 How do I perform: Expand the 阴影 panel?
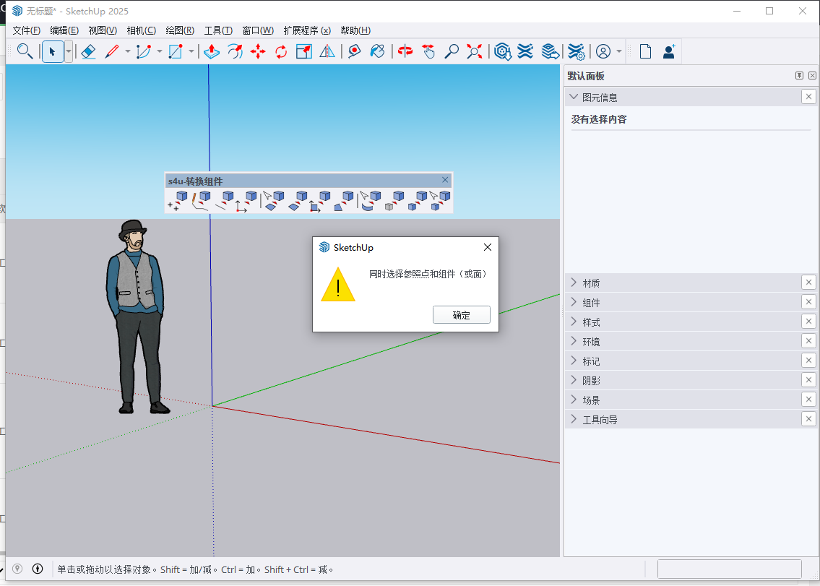[x=574, y=380]
